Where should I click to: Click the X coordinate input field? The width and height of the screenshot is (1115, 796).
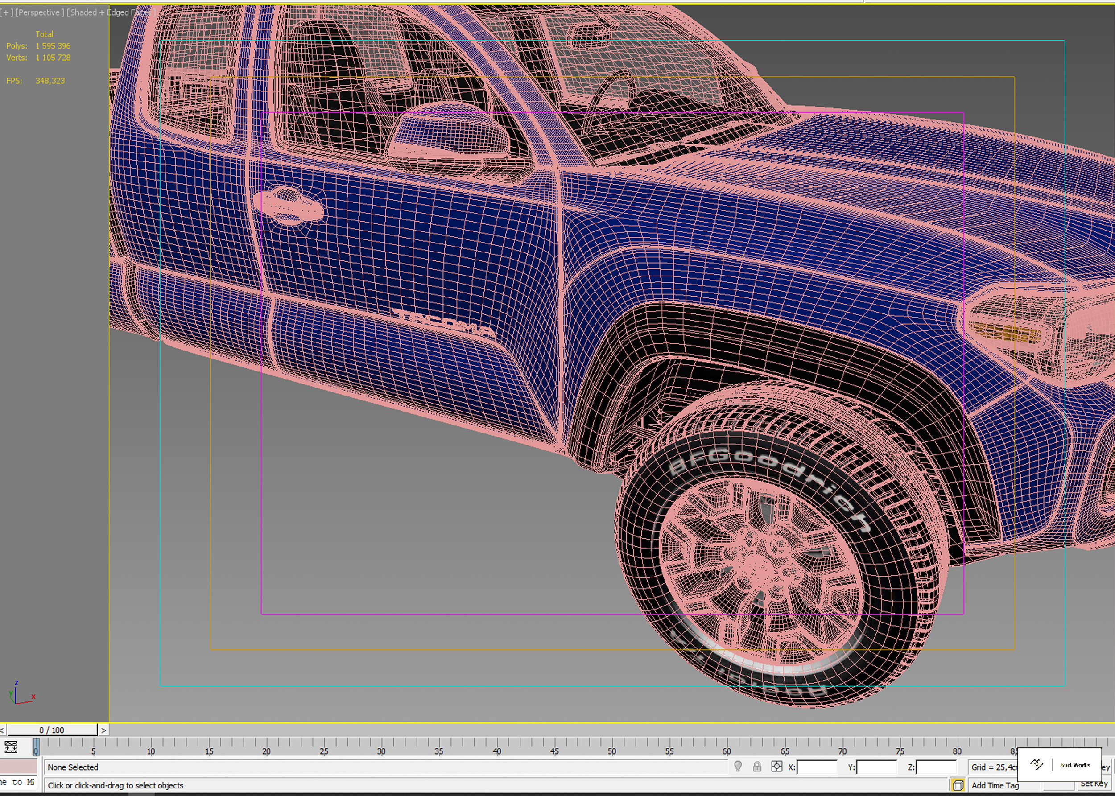(x=817, y=767)
